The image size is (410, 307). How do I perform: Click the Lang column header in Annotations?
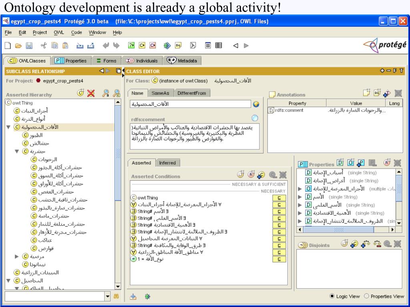(x=394, y=104)
